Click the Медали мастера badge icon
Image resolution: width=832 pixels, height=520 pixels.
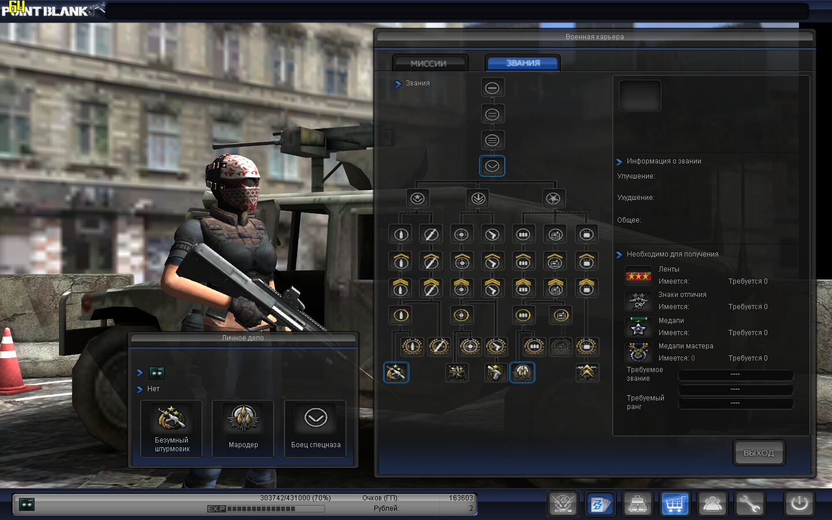click(x=638, y=352)
